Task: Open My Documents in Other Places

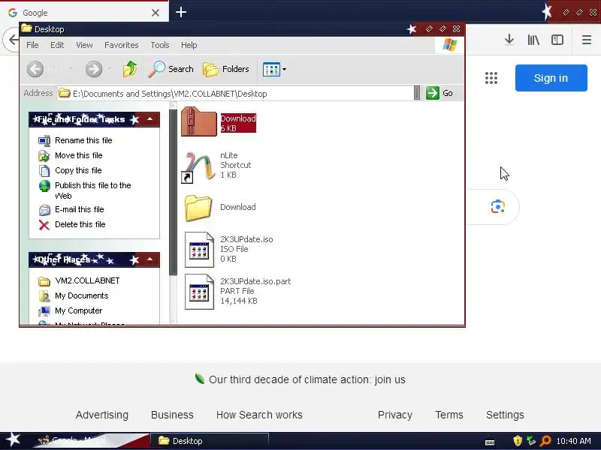Action: pos(82,295)
